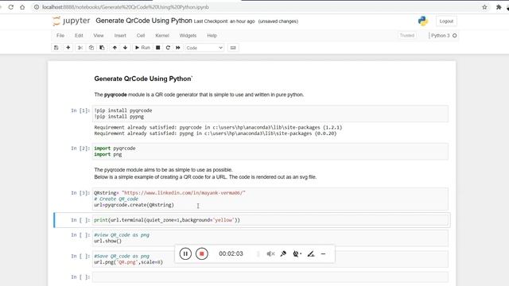The width and height of the screenshot is (509, 286).
Task: Click the Python logo icon
Action: pyautogui.click(x=422, y=21)
